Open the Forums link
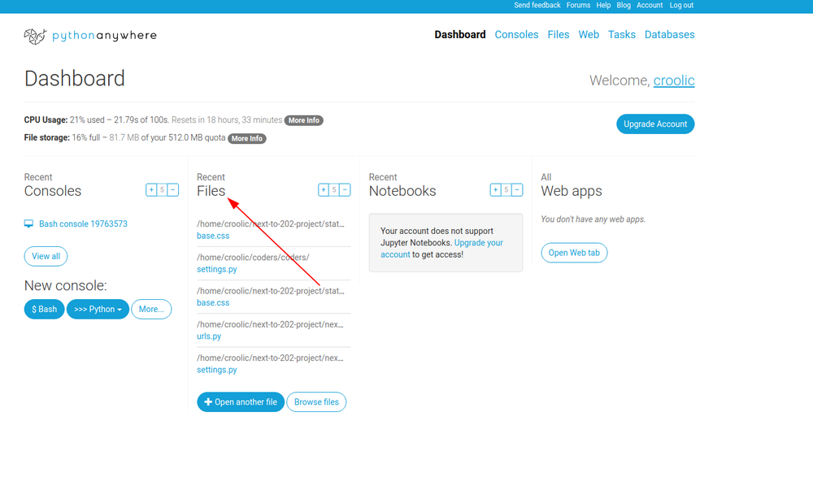 pos(578,5)
